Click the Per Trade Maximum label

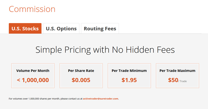coord(177,71)
